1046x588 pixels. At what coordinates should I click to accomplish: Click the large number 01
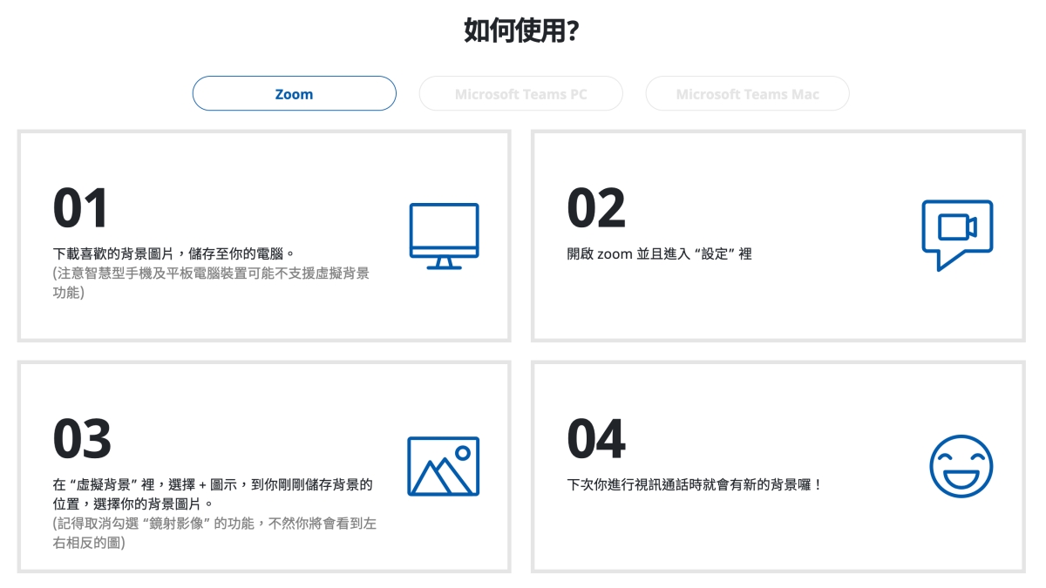click(x=81, y=208)
